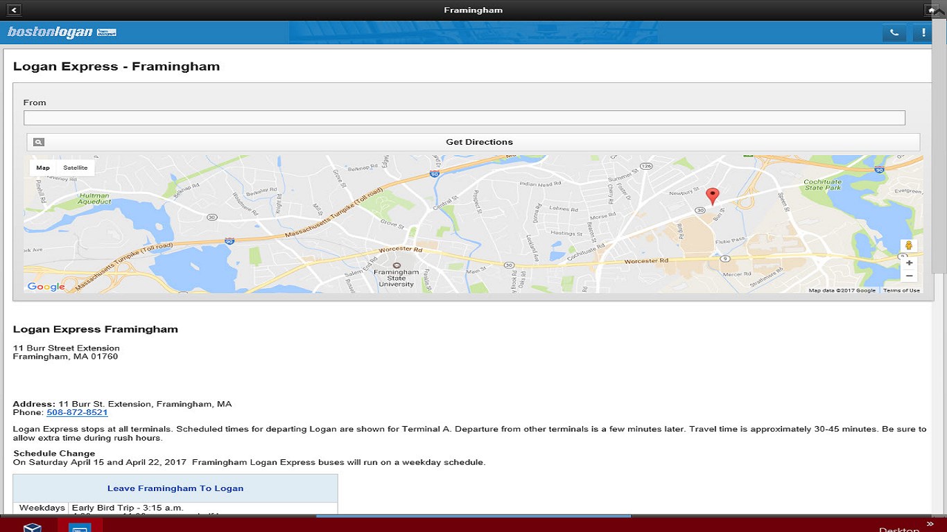Click the magnifier icon beside Get Directions

coord(39,142)
